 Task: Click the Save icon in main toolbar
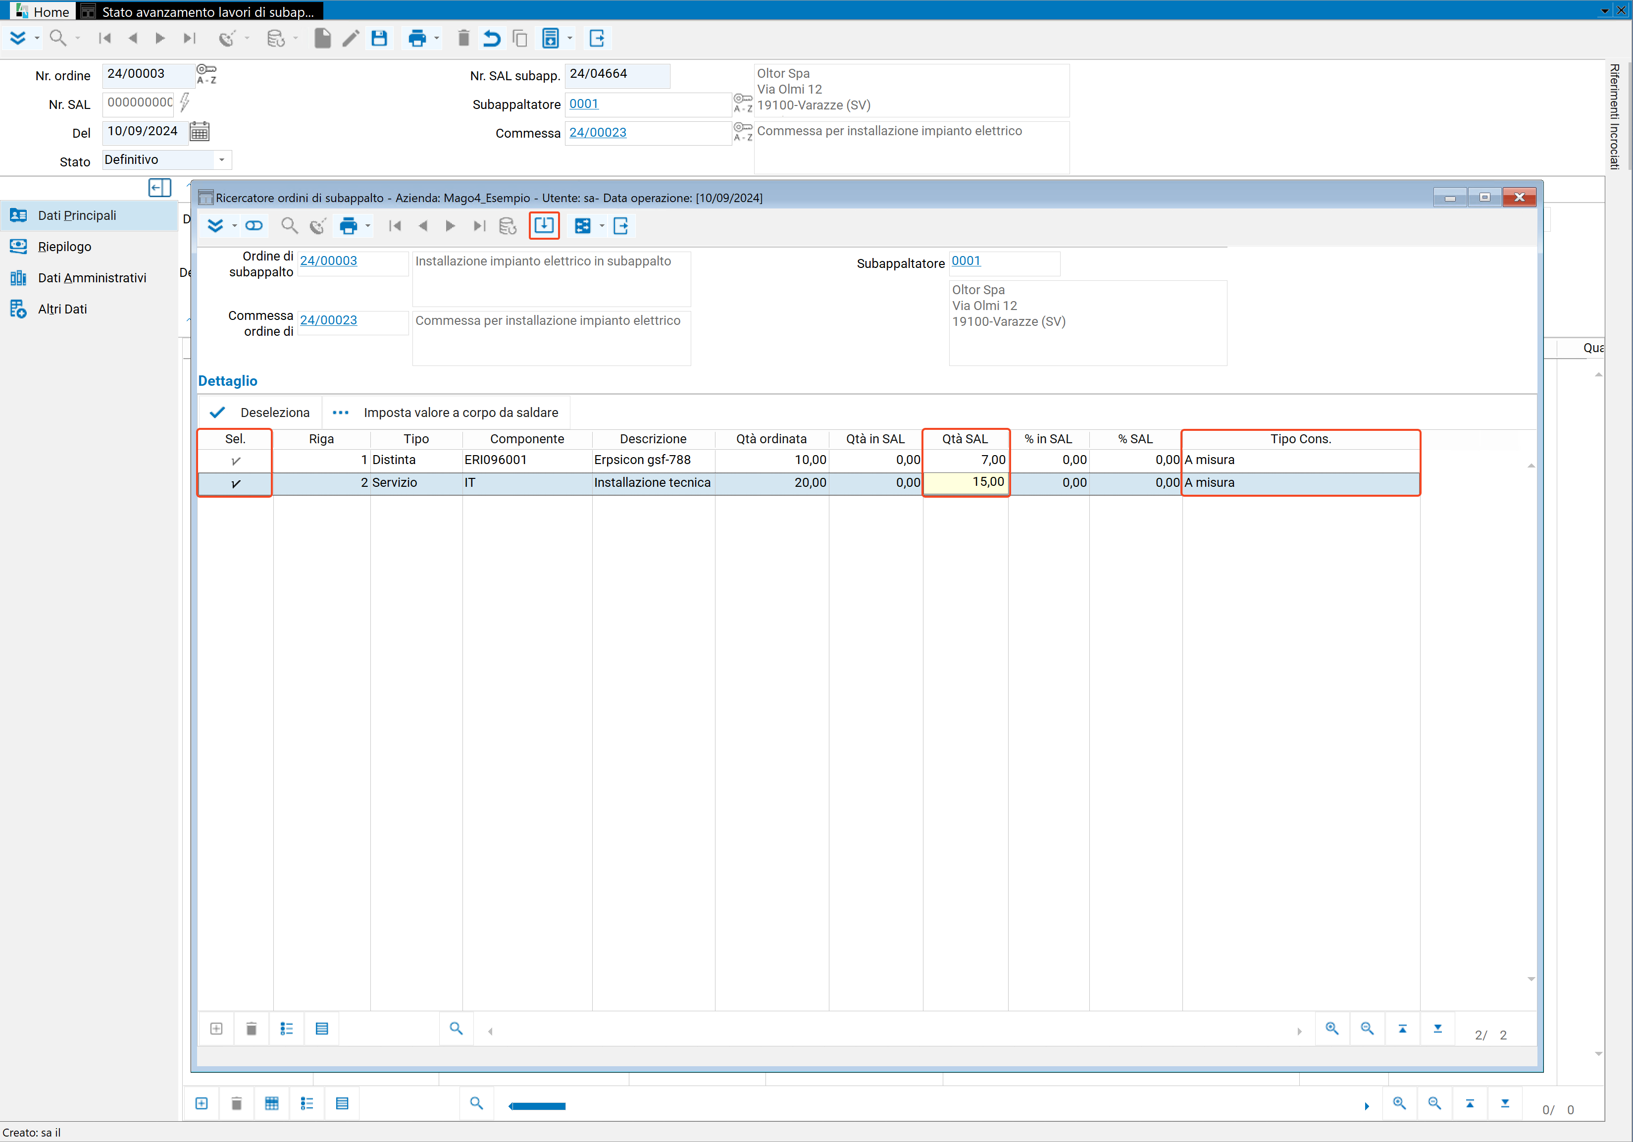click(x=379, y=39)
